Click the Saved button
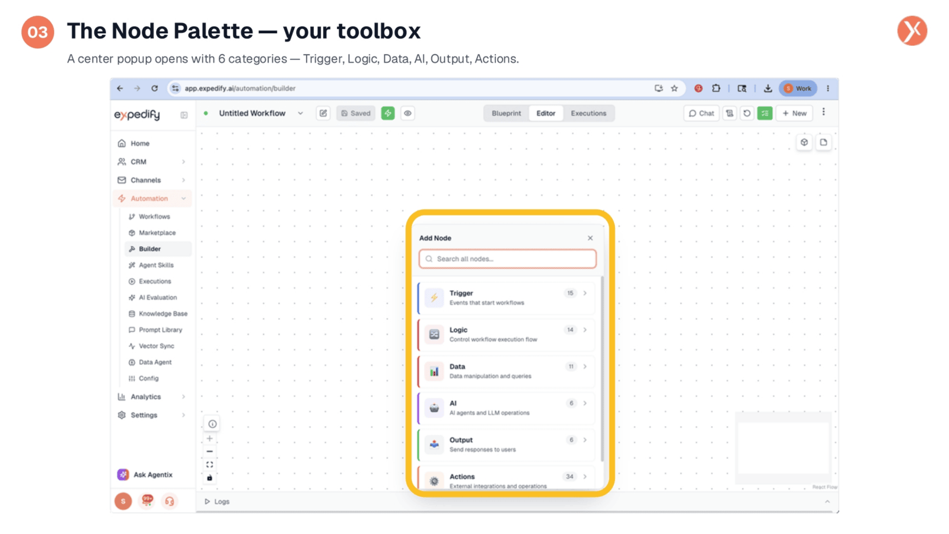 pyautogui.click(x=356, y=113)
